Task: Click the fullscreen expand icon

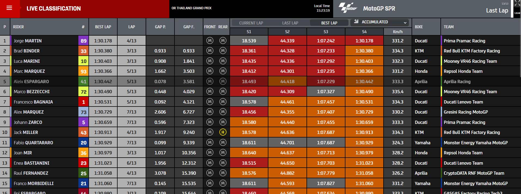Action: 517,3
